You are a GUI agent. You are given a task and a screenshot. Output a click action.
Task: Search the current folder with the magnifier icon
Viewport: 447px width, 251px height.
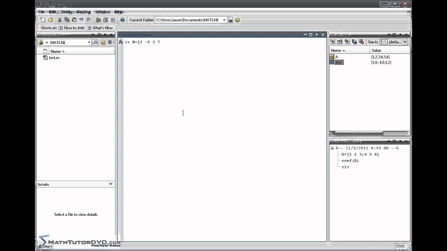[95, 42]
